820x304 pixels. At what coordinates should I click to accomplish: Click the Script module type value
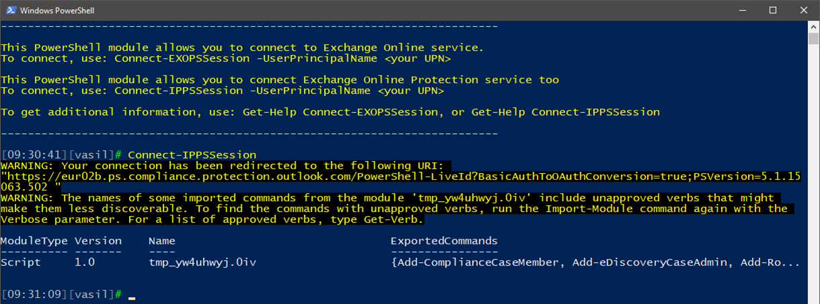[x=21, y=262]
